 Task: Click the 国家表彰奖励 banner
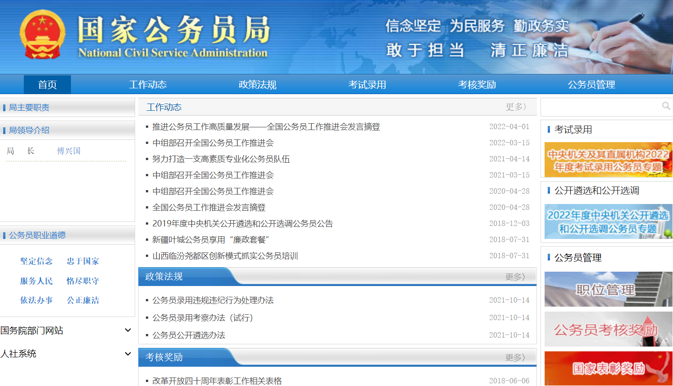coord(607,369)
